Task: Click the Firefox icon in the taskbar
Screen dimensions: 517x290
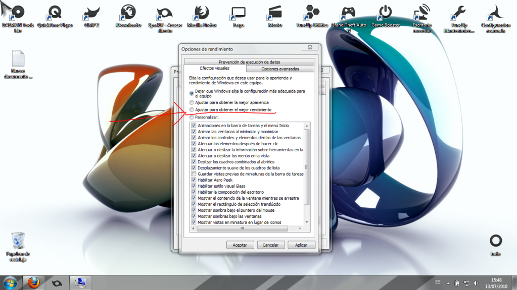Action: 33,282
